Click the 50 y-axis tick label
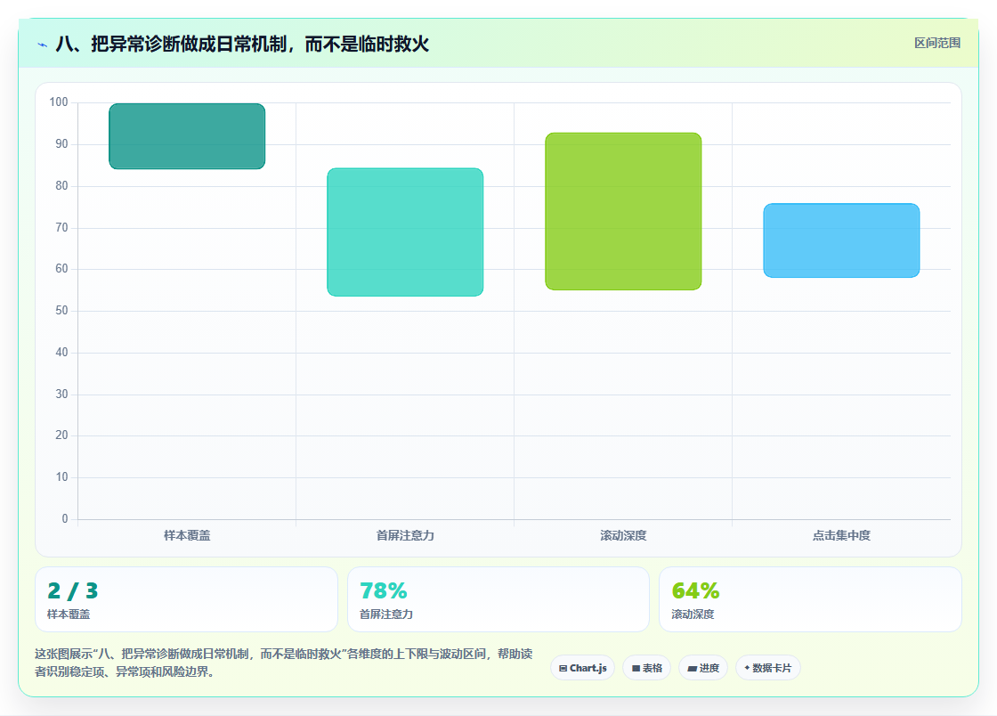The height and width of the screenshot is (716, 997). tap(61, 310)
